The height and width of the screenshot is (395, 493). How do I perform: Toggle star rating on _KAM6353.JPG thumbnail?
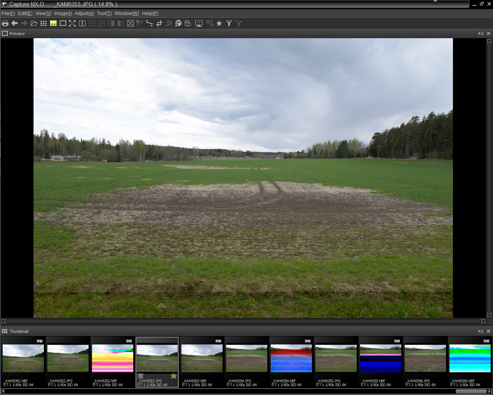coord(174,376)
